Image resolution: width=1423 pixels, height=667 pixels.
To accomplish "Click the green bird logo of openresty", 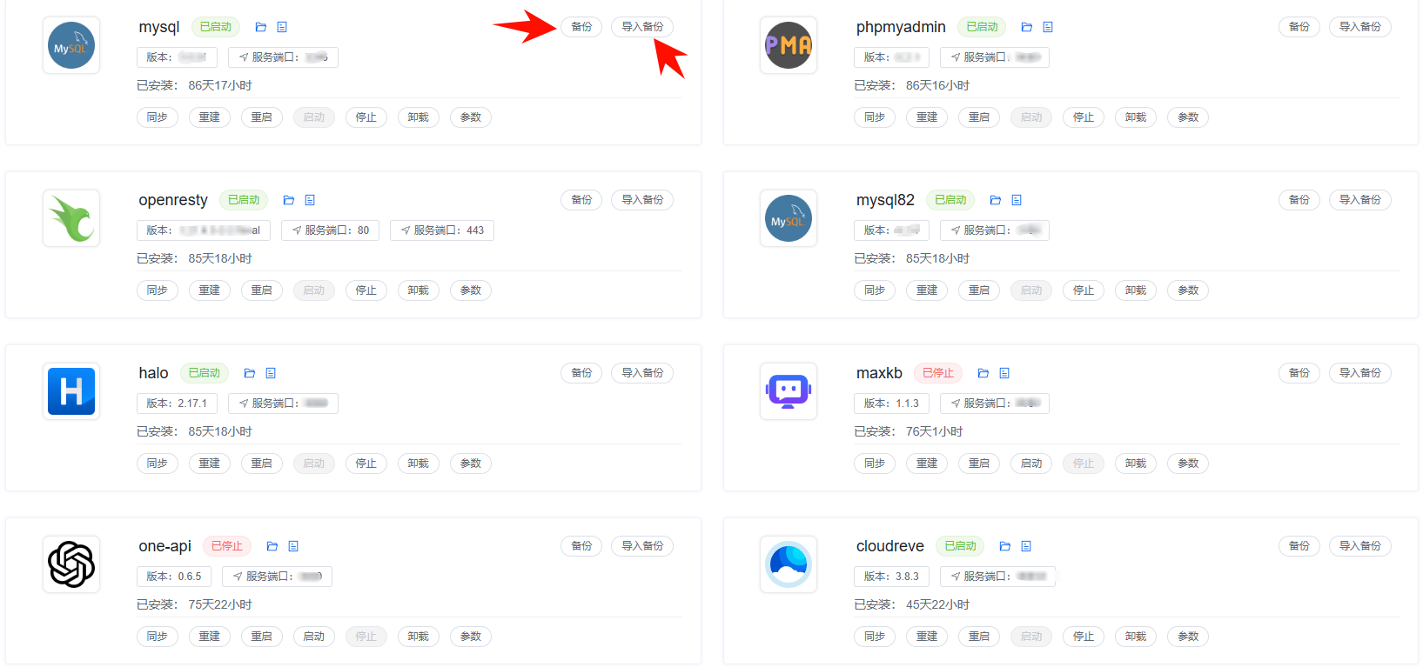I will (71, 218).
